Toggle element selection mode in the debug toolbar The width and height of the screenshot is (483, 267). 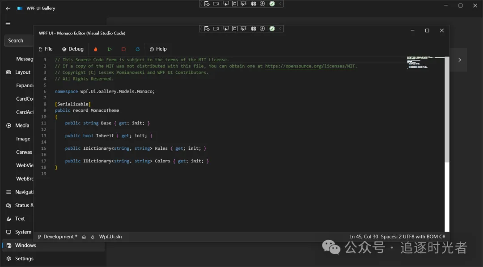226,29
